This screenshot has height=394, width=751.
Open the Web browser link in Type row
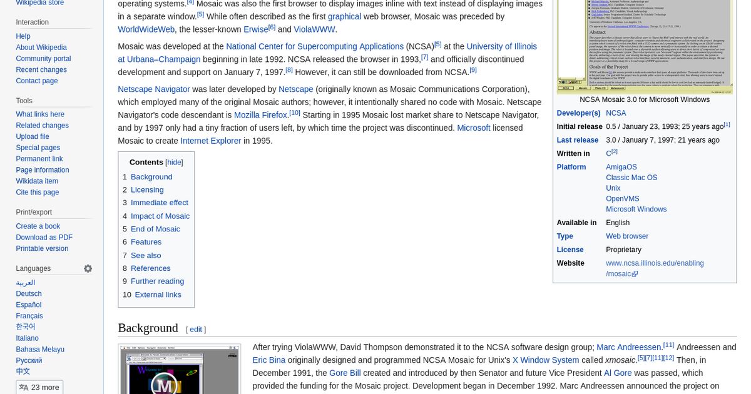tap(626, 236)
